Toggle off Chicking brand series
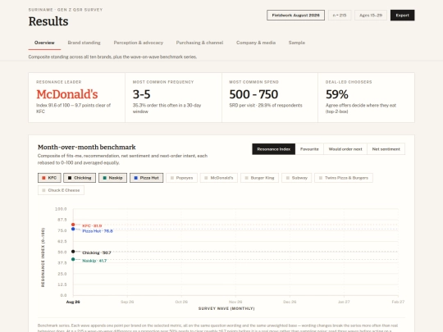443x332 pixels. coord(80,178)
